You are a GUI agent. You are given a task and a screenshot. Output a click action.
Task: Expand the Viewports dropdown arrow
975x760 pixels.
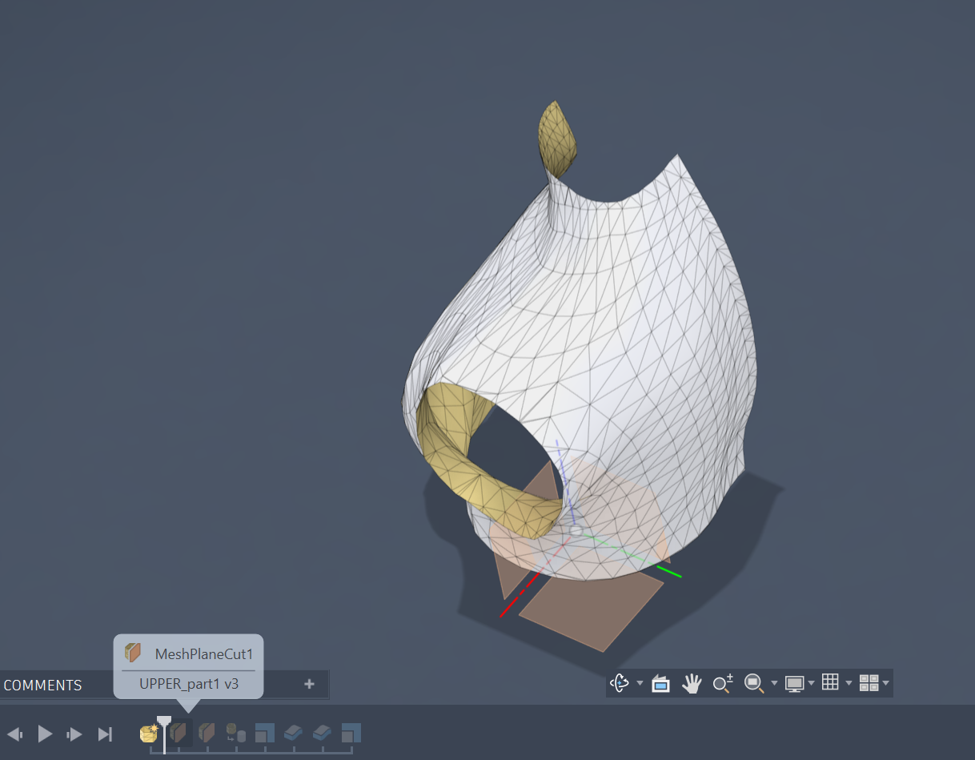coord(886,683)
